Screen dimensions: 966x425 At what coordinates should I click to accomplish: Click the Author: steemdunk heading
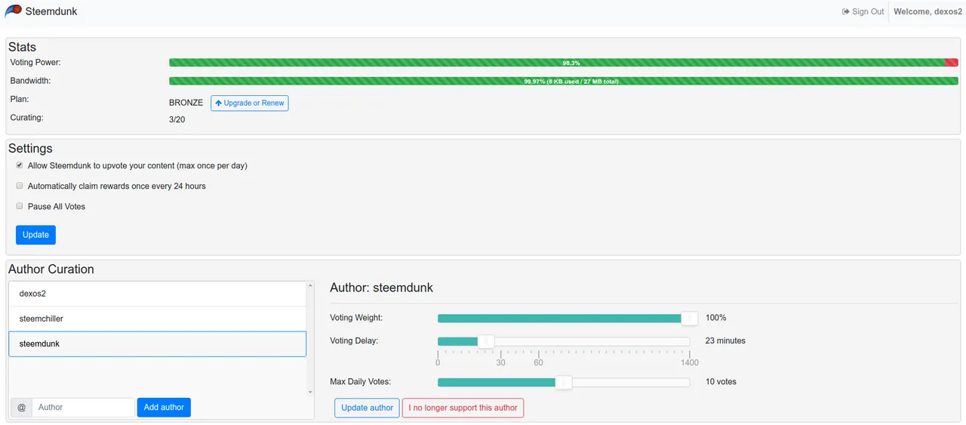point(382,288)
